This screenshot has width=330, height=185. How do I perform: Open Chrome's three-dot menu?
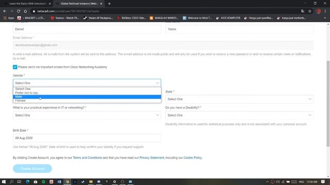point(325,11)
